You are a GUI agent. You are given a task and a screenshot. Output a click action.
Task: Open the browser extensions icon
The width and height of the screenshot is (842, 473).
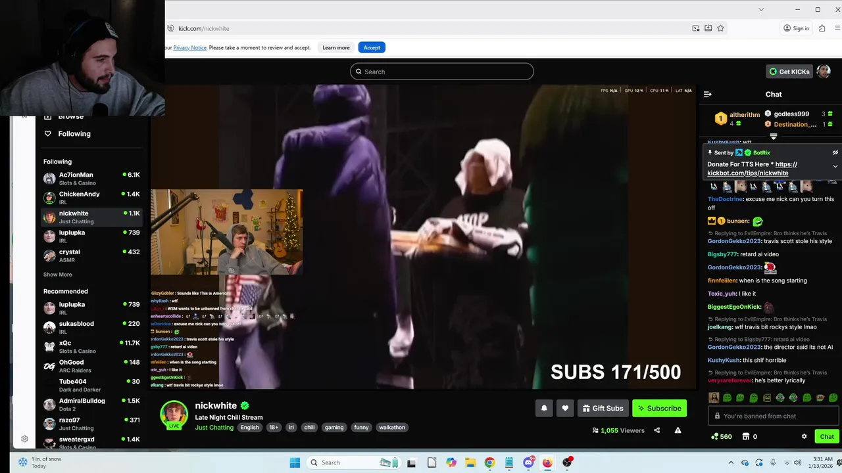(x=822, y=28)
